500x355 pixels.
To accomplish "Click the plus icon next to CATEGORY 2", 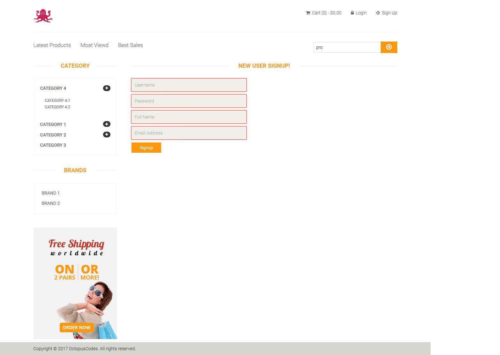I will [x=107, y=135].
